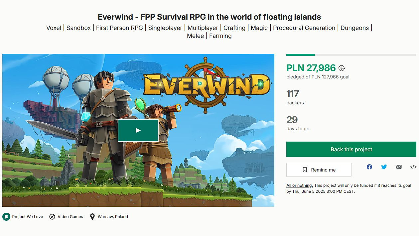Share project on Twitter icon

pyautogui.click(x=384, y=167)
